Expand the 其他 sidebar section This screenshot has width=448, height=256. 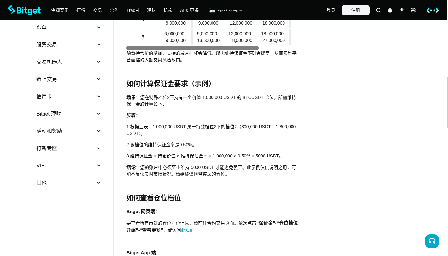pos(68,183)
